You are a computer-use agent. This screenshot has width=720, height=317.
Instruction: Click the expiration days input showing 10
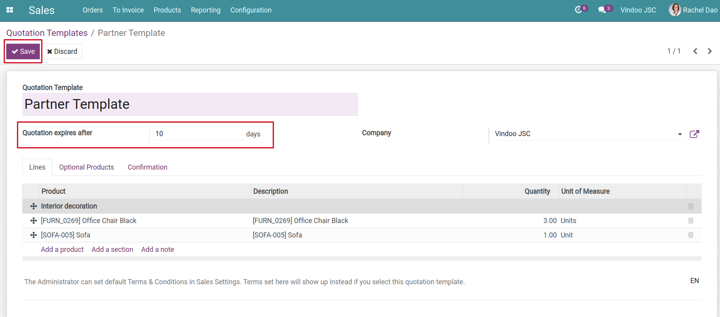point(199,134)
